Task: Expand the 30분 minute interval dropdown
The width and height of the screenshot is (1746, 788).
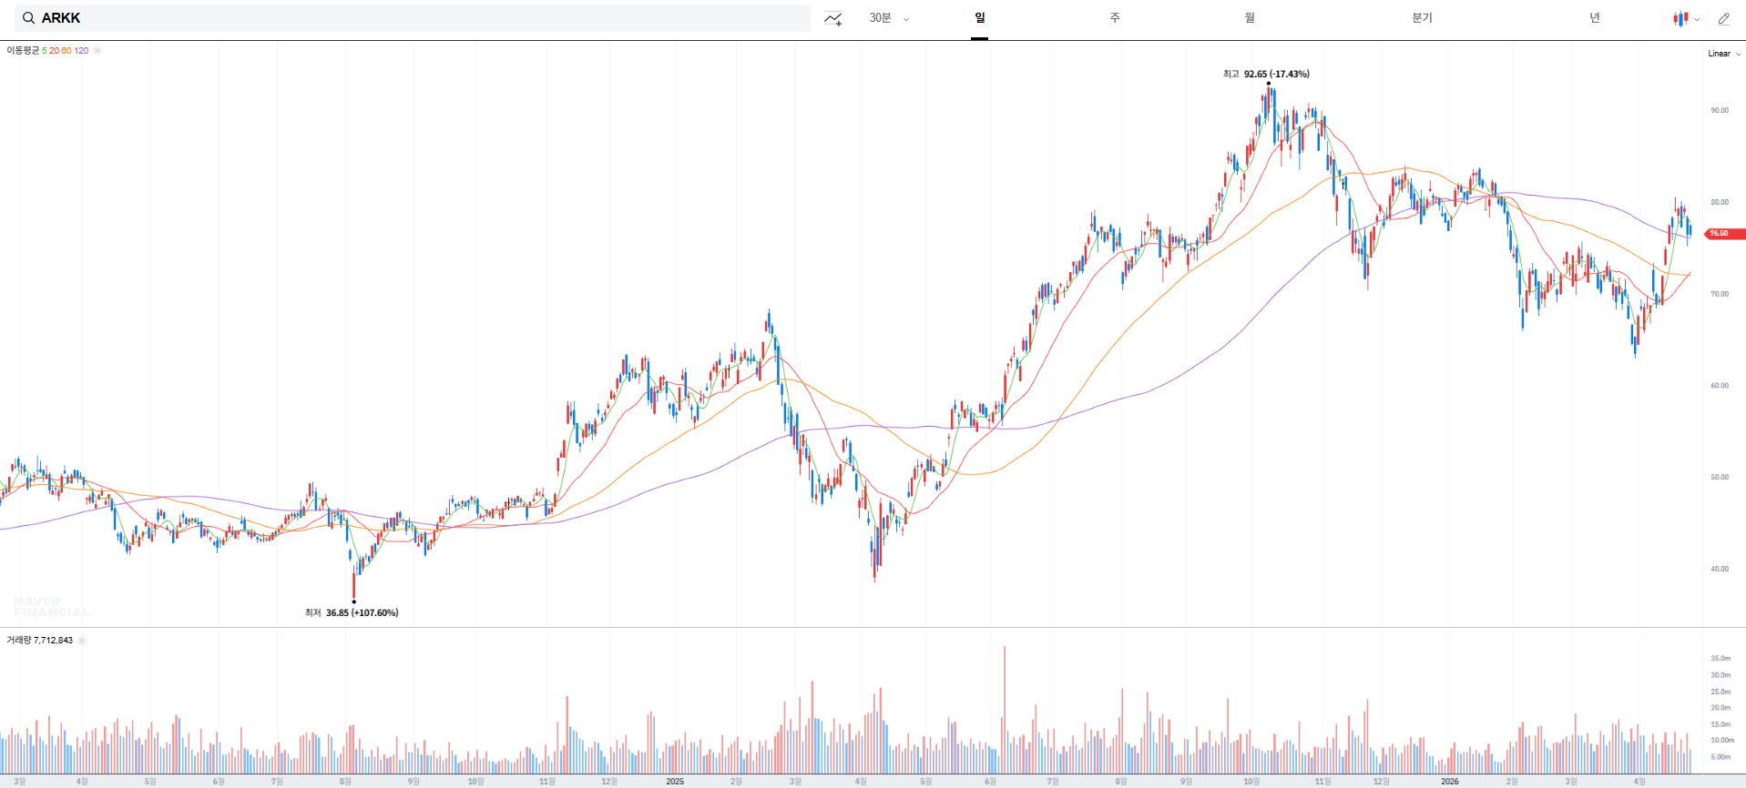Action: [x=889, y=18]
